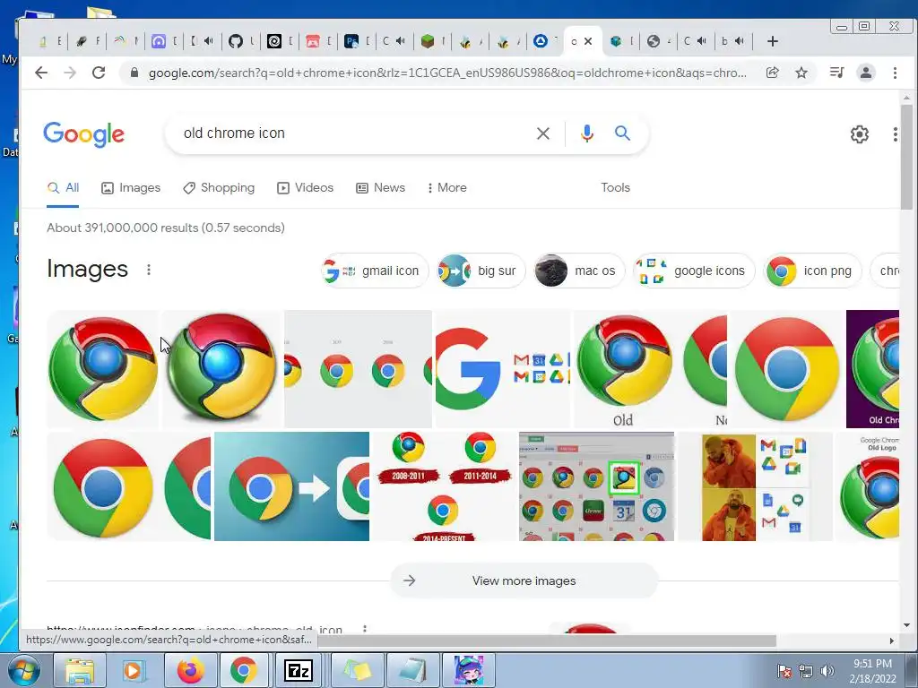Filter images by 'gmail icon' chip
Screen dimensions: 918x688
[x=375, y=271]
